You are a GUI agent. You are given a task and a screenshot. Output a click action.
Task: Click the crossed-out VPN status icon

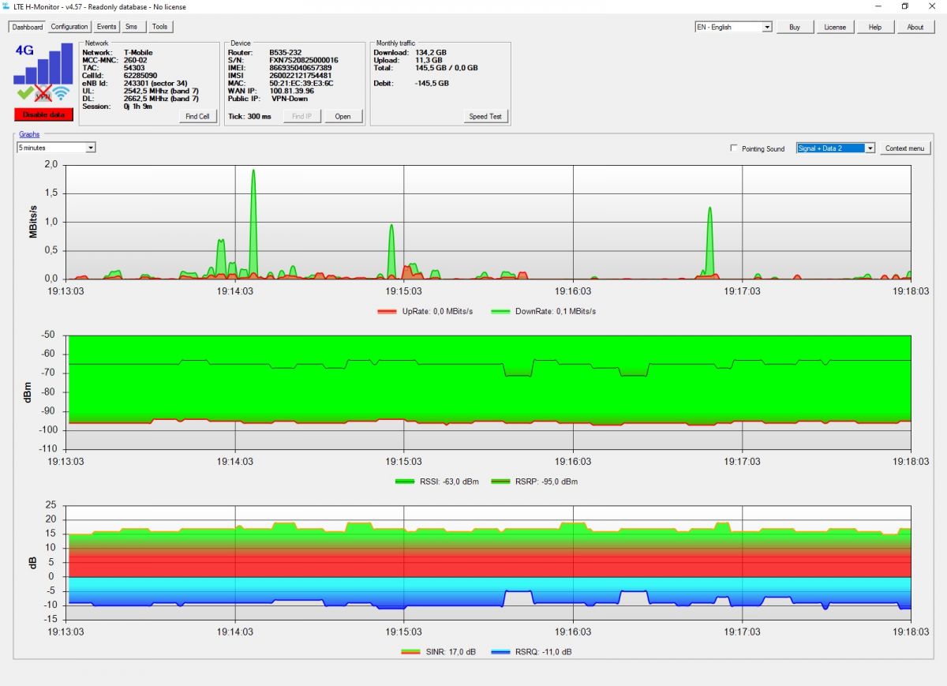(x=43, y=94)
